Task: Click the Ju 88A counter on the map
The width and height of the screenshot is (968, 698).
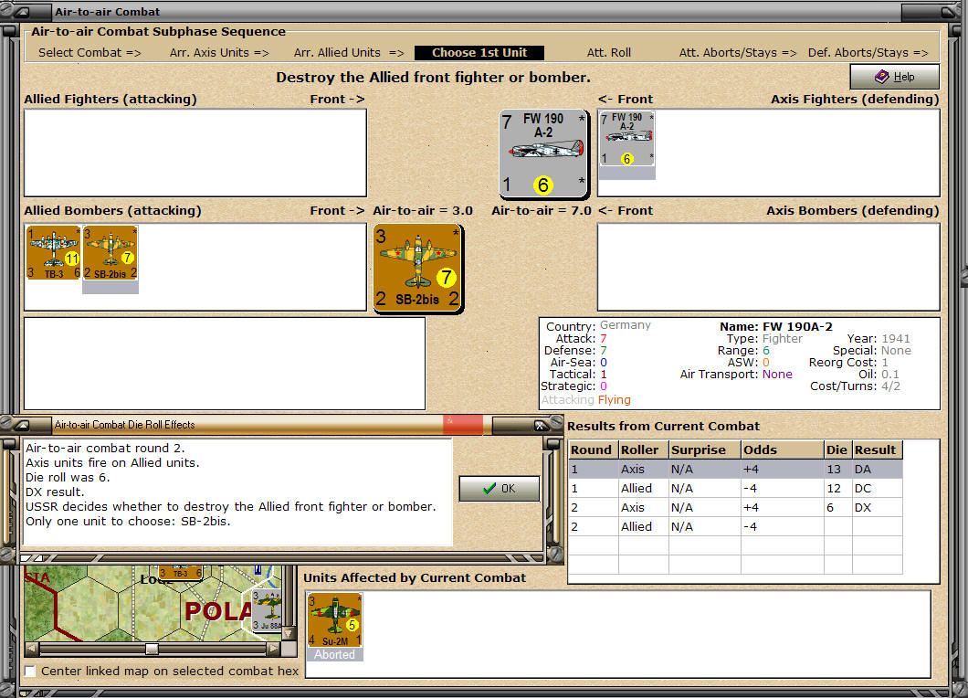Action: (268, 611)
